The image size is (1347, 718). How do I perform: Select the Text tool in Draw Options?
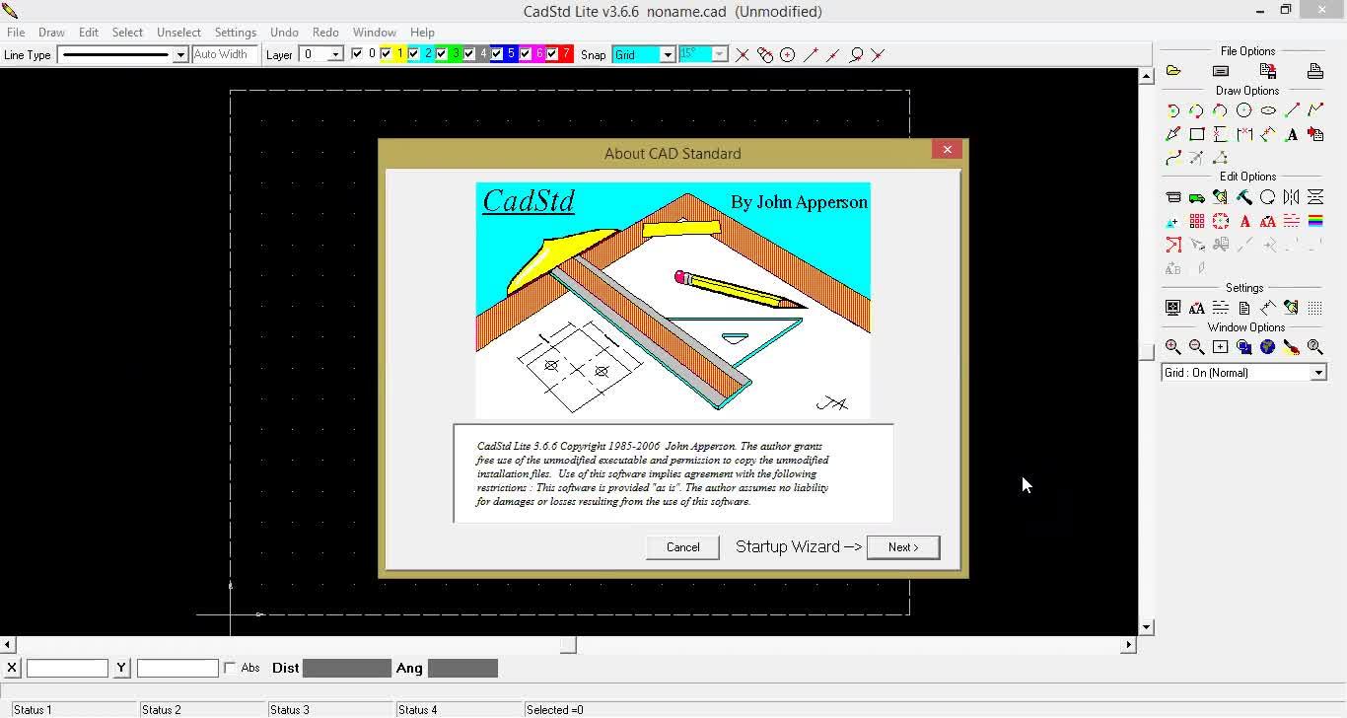(1292, 134)
